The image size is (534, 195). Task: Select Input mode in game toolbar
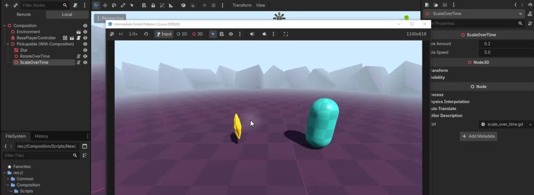[x=164, y=34]
